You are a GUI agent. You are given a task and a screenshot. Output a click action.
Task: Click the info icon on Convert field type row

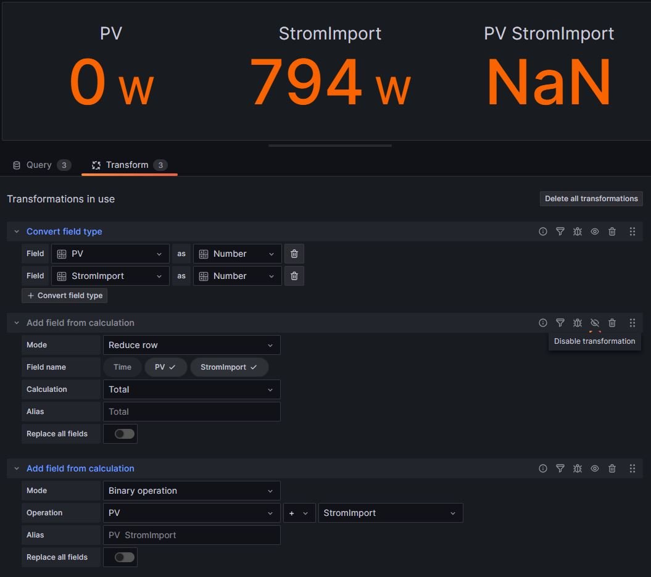click(543, 231)
